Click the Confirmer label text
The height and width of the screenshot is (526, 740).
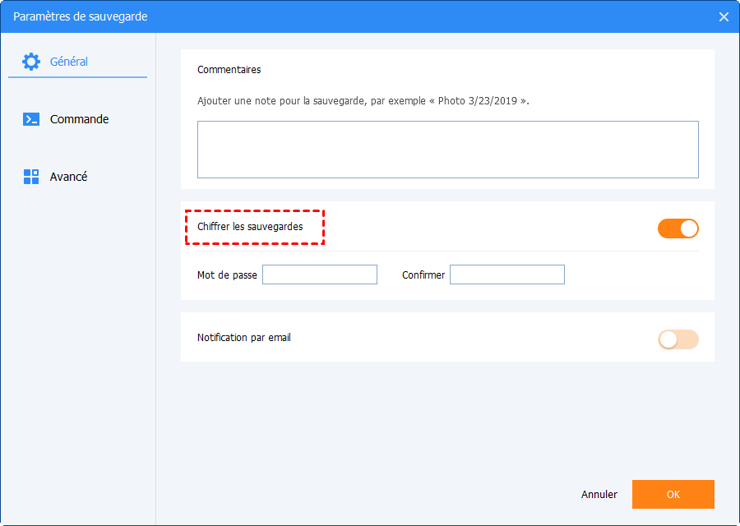click(x=423, y=275)
